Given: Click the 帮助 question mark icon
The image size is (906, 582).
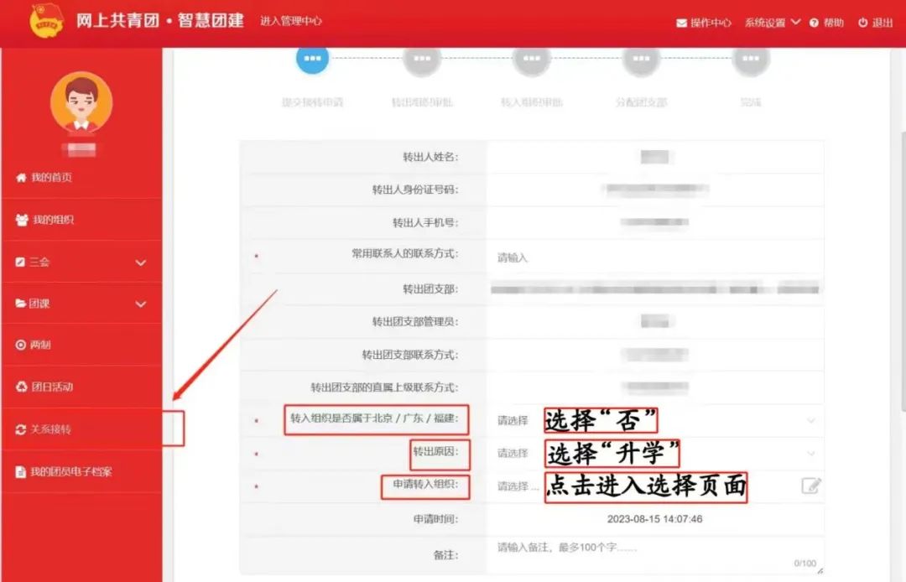Looking at the screenshot, I should [x=814, y=23].
